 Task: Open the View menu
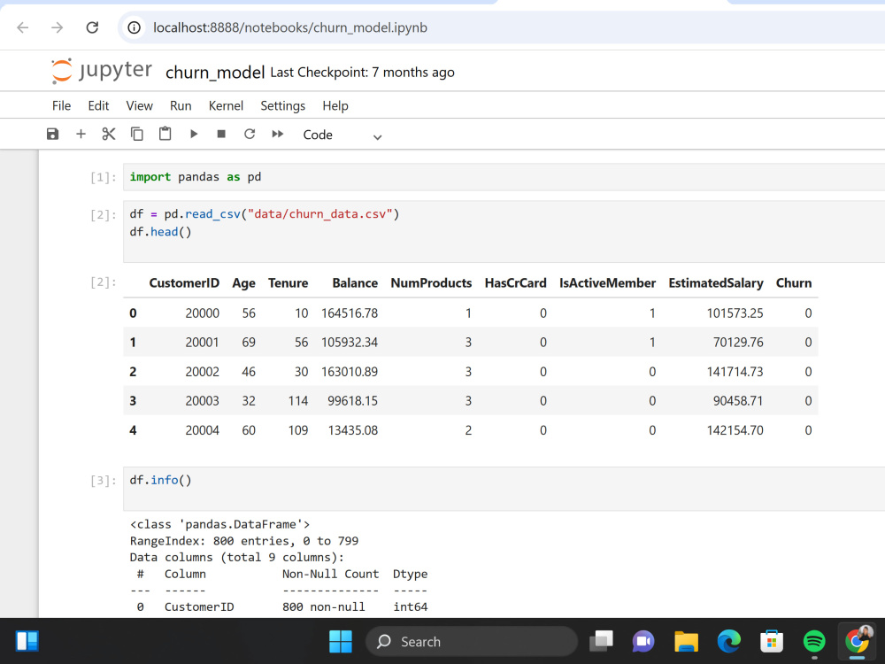140,105
